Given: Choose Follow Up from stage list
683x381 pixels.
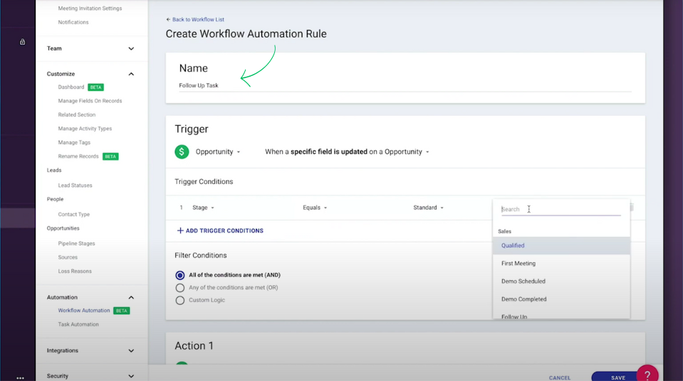Looking at the screenshot, I should [561, 315].
